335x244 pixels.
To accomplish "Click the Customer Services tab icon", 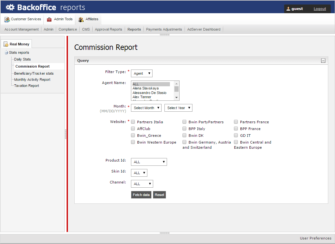I will point(7,19).
